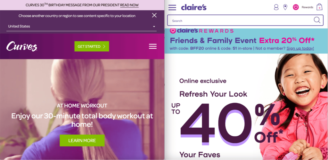Click into the Search input field

[x=241, y=20]
